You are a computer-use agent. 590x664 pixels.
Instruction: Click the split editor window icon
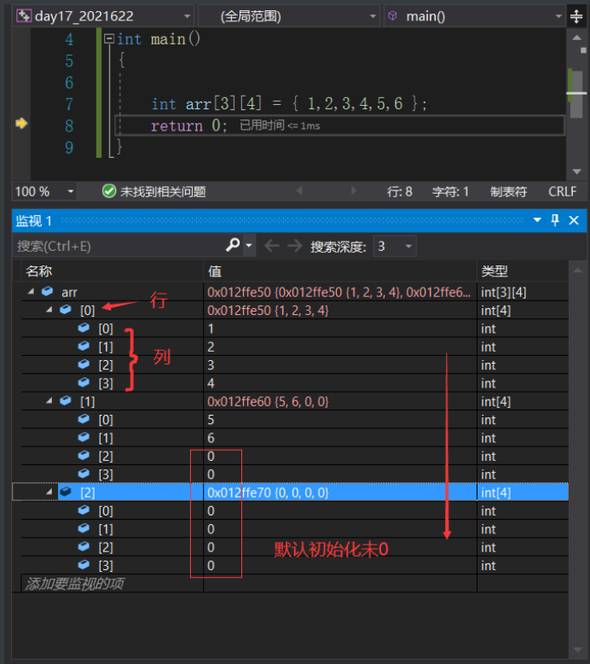(x=576, y=16)
